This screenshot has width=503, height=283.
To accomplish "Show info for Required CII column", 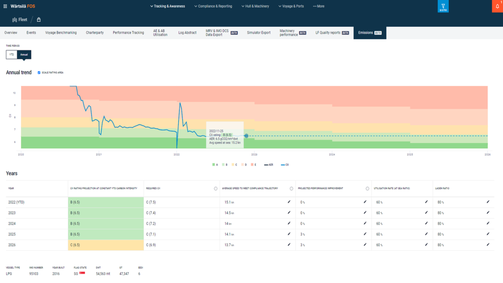I will tap(216, 189).
